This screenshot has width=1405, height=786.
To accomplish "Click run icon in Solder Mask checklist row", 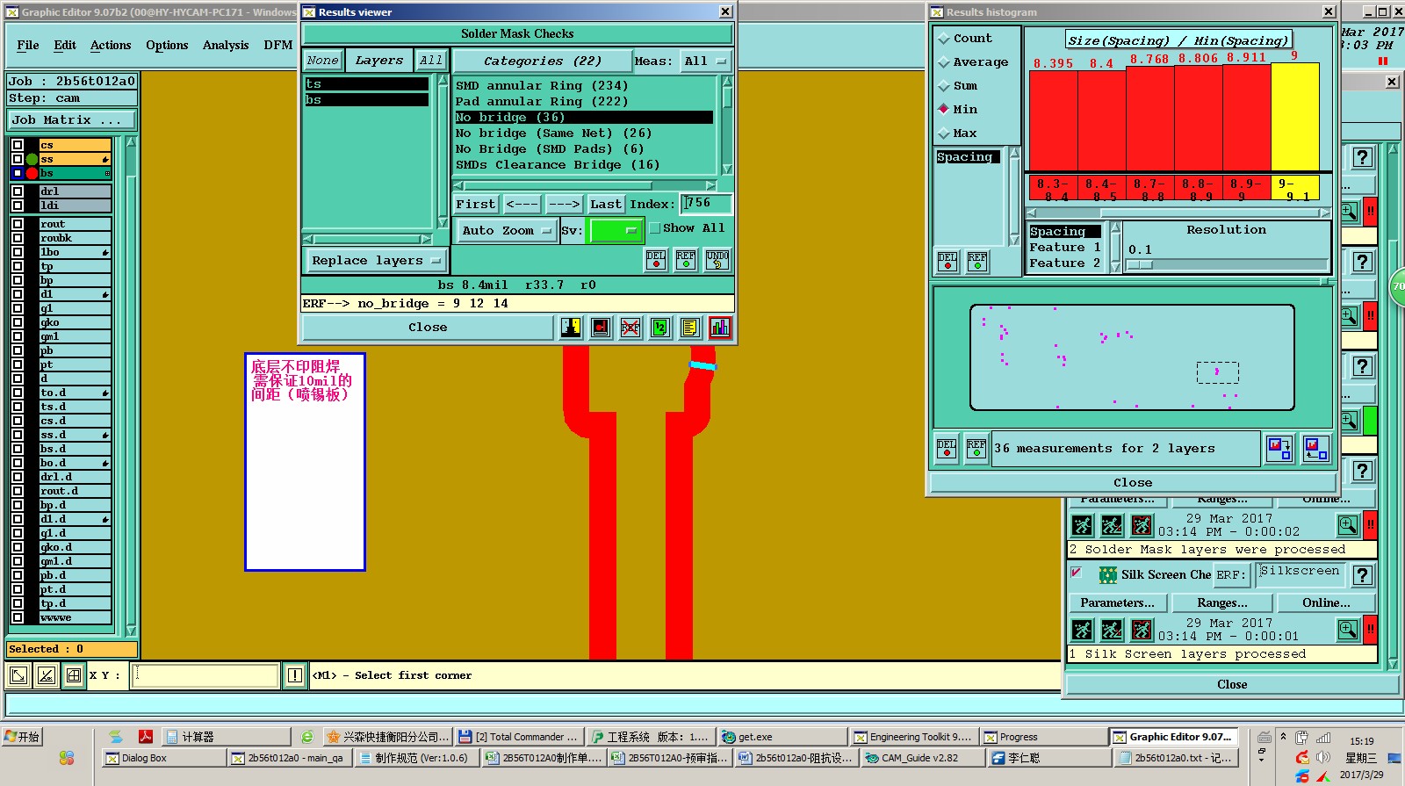I will (x=1082, y=525).
